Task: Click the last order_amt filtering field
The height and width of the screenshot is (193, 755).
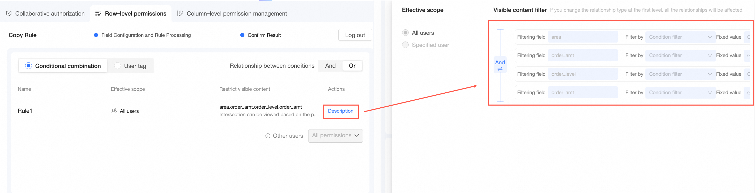Action: tap(583, 93)
